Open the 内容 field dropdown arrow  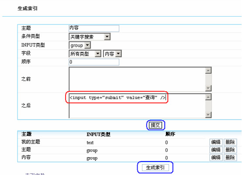click(118, 54)
